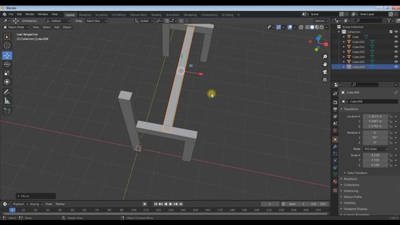
Task: Hide Cube.002 in the outliner
Action: tap(396, 47)
